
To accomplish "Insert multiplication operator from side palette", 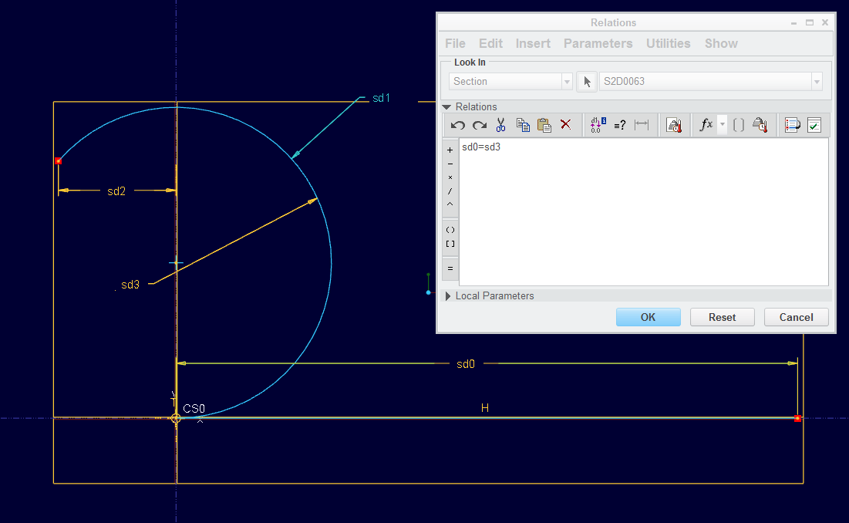I will click(x=450, y=177).
